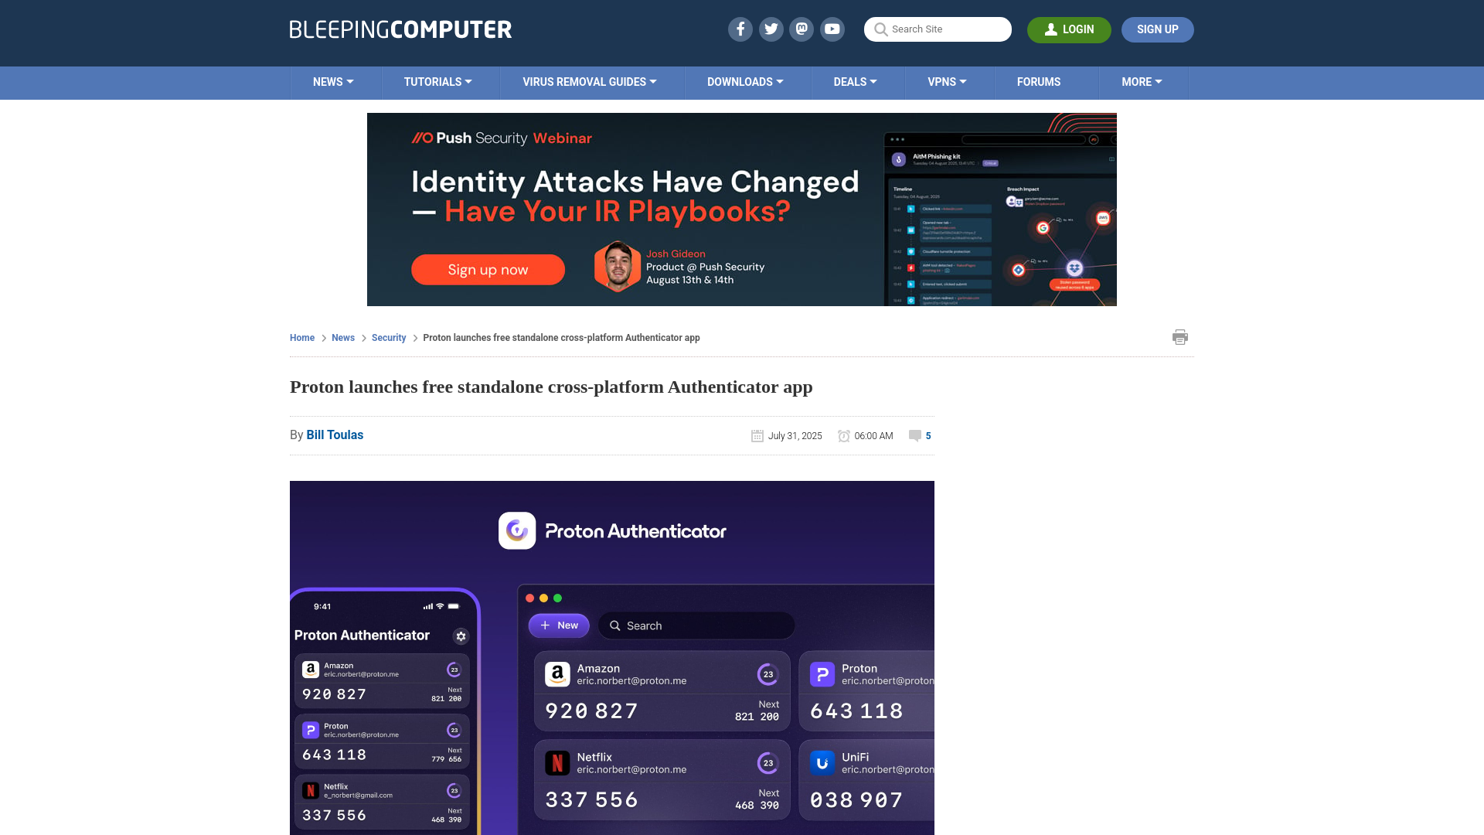
Task: Click the calendar date icon
Action: (757, 436)
